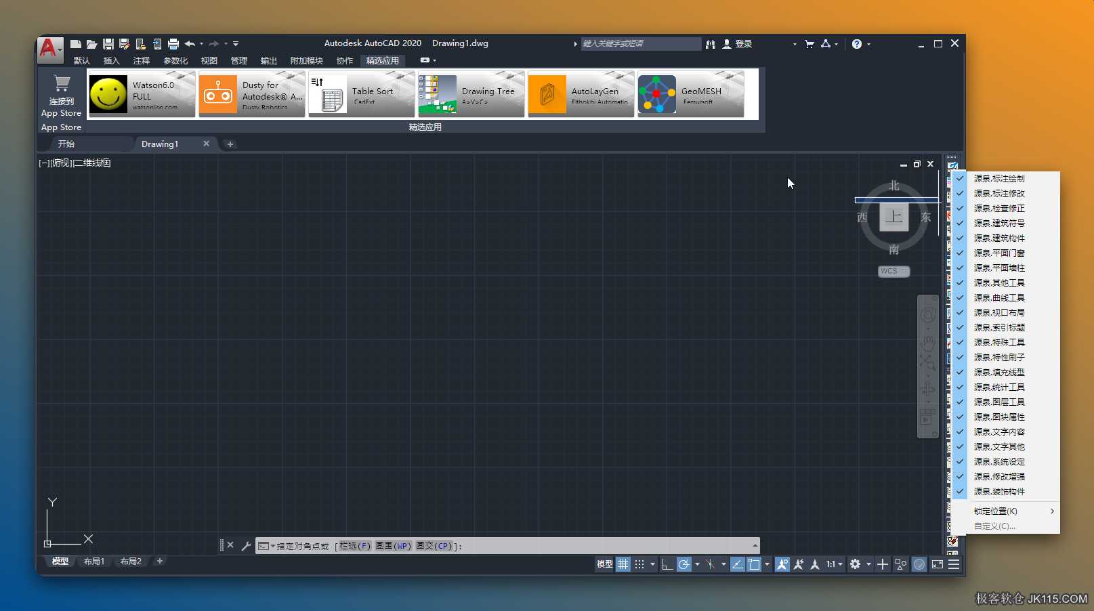Viewport: 1094px width, 611px height.
Task: Open the WCS coordinate system dropdown
Action: [x=894, y=271]
